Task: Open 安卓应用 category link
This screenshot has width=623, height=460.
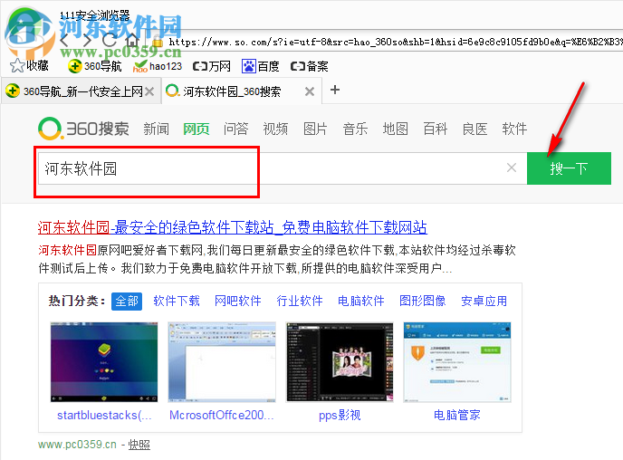Action: [484, 302]
